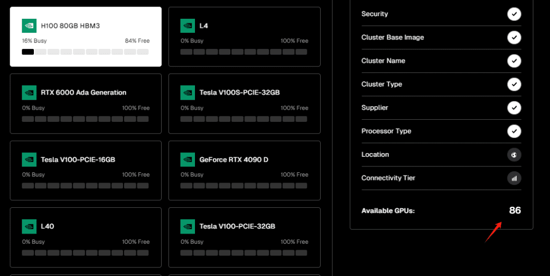Choose the Tesla V100-PCIE-16GB card
The height and width of the screenshot is (276, 550).
pos(85,170)
